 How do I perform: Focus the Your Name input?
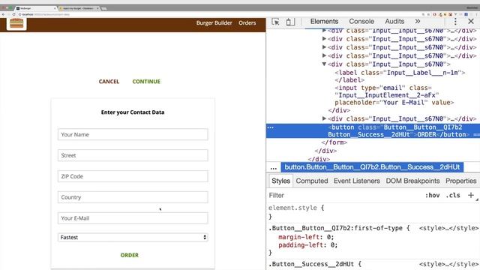(133, 134)
